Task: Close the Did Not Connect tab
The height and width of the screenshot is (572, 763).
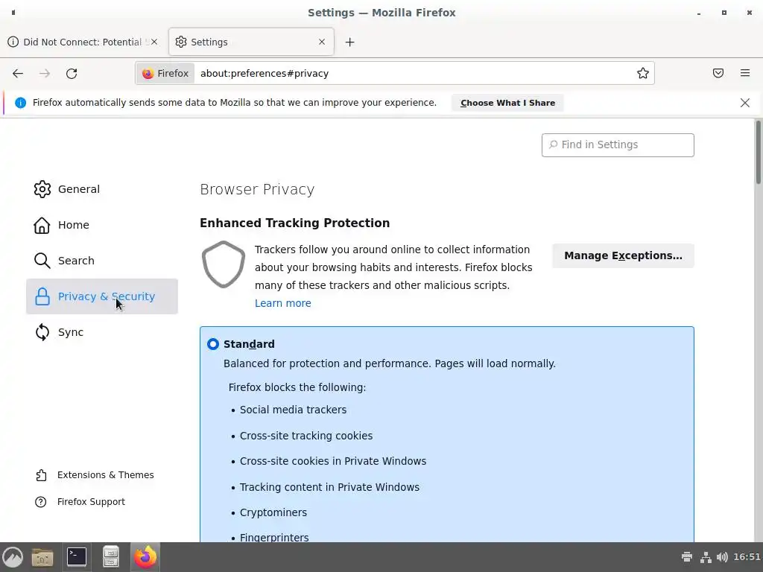Action: tap(154, 42)
